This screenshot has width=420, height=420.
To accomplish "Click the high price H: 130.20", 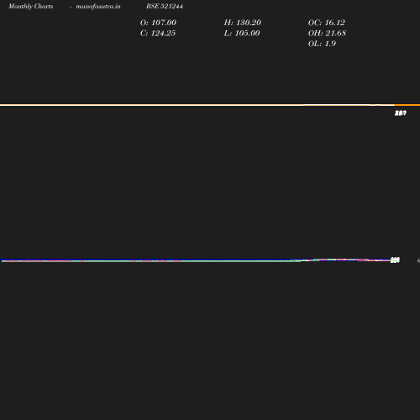I will 243,23.
